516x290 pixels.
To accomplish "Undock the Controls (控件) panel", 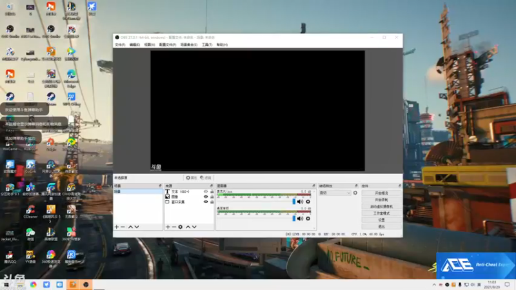I will click(x=400, y=186).
